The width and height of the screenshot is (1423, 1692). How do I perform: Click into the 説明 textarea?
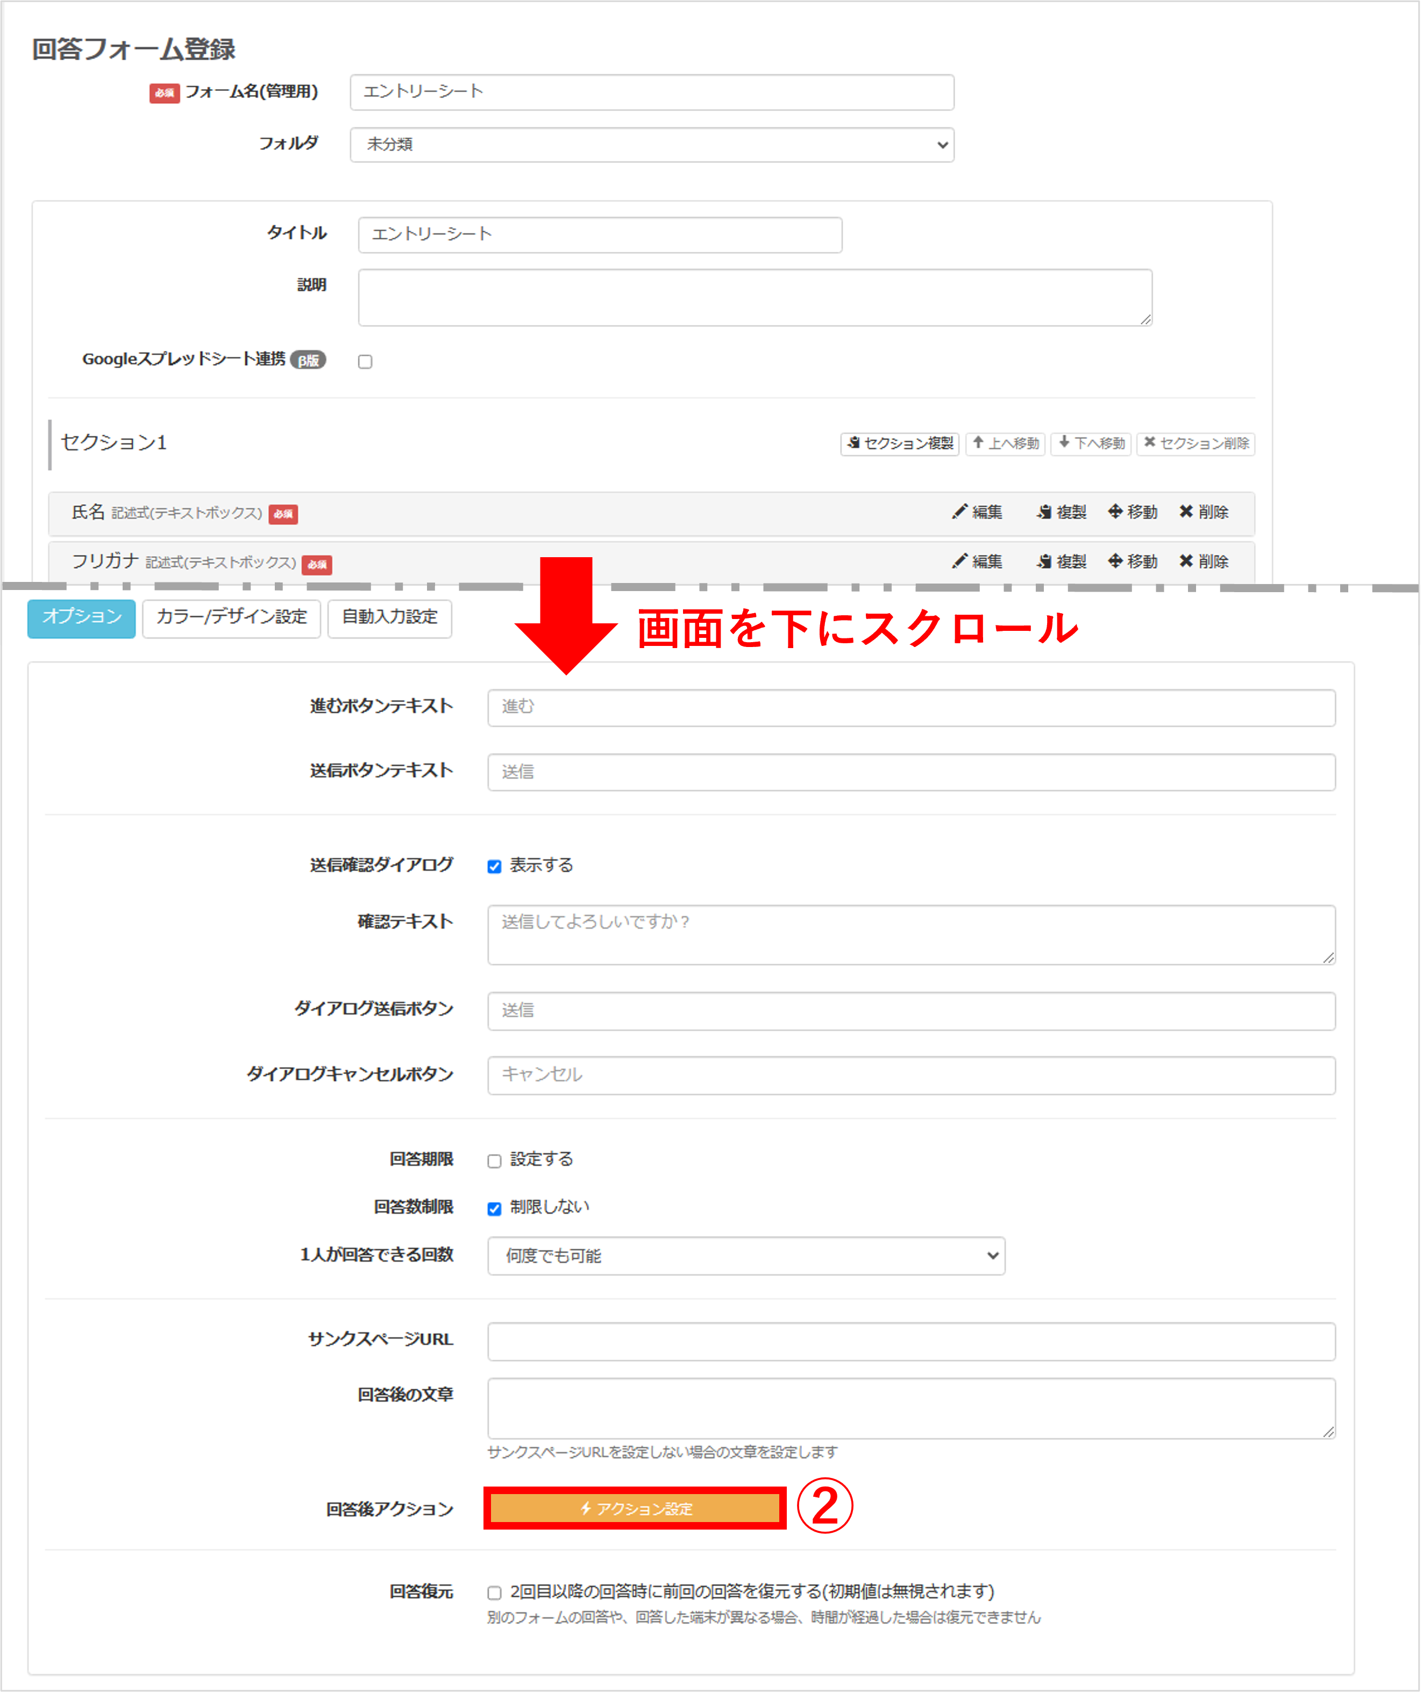pyautogui.click(x=755, y=298)
